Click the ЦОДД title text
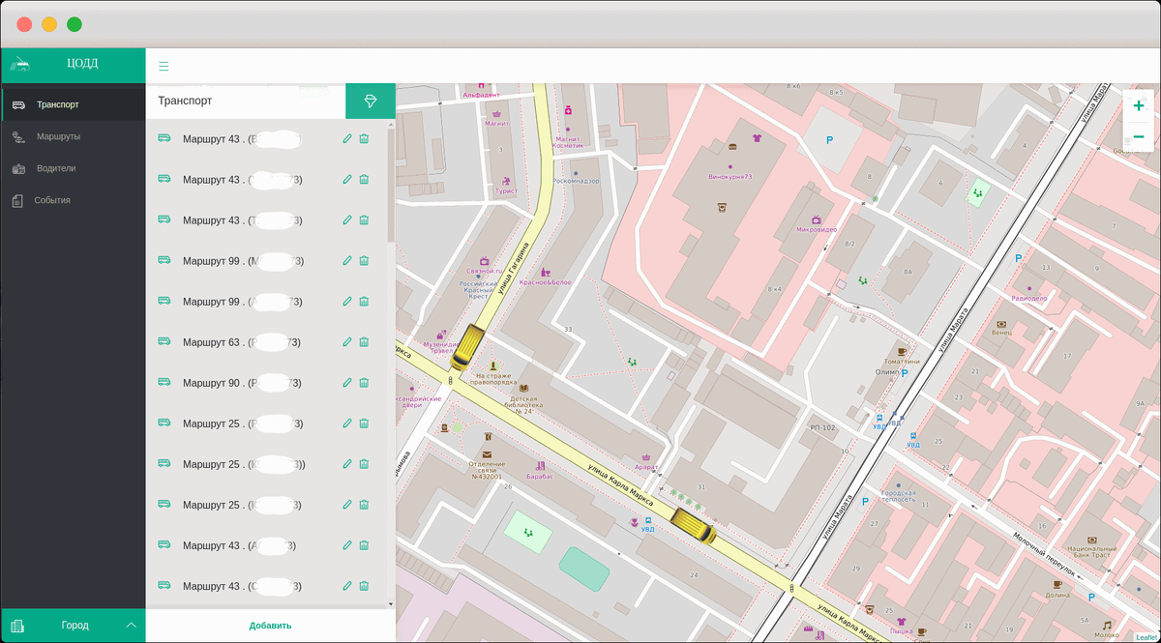1161x643 pixels. pos(82,64)
